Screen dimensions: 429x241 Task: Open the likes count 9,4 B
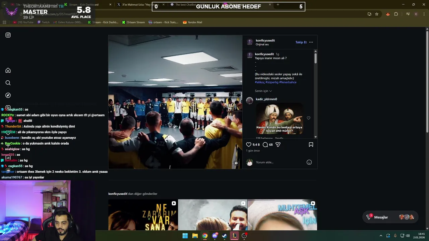[256, 145]
